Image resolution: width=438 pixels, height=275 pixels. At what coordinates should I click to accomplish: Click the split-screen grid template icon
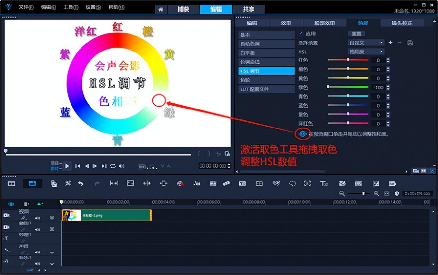point(259,184)
